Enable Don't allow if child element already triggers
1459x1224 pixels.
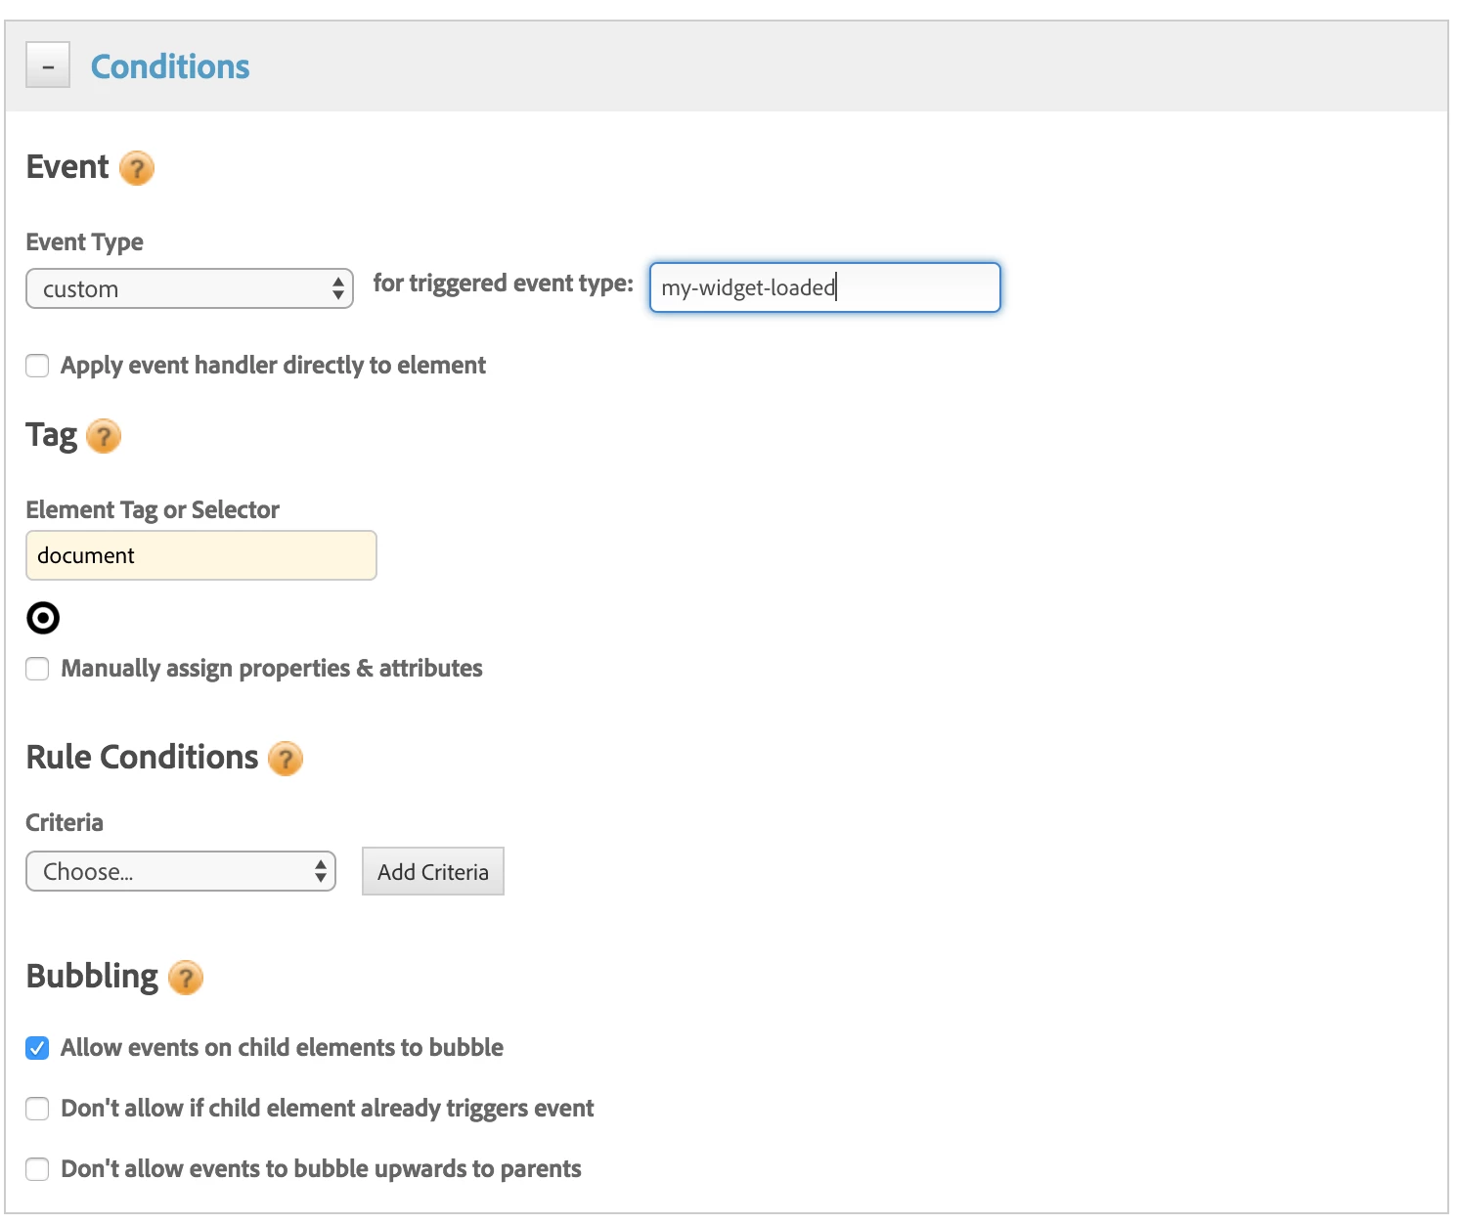point(37,1109)
